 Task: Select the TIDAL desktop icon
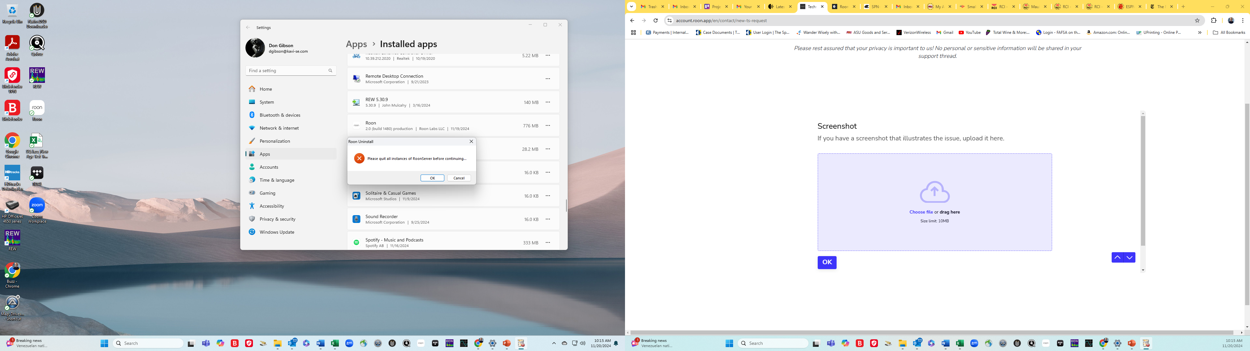click(x=37, y=175)
